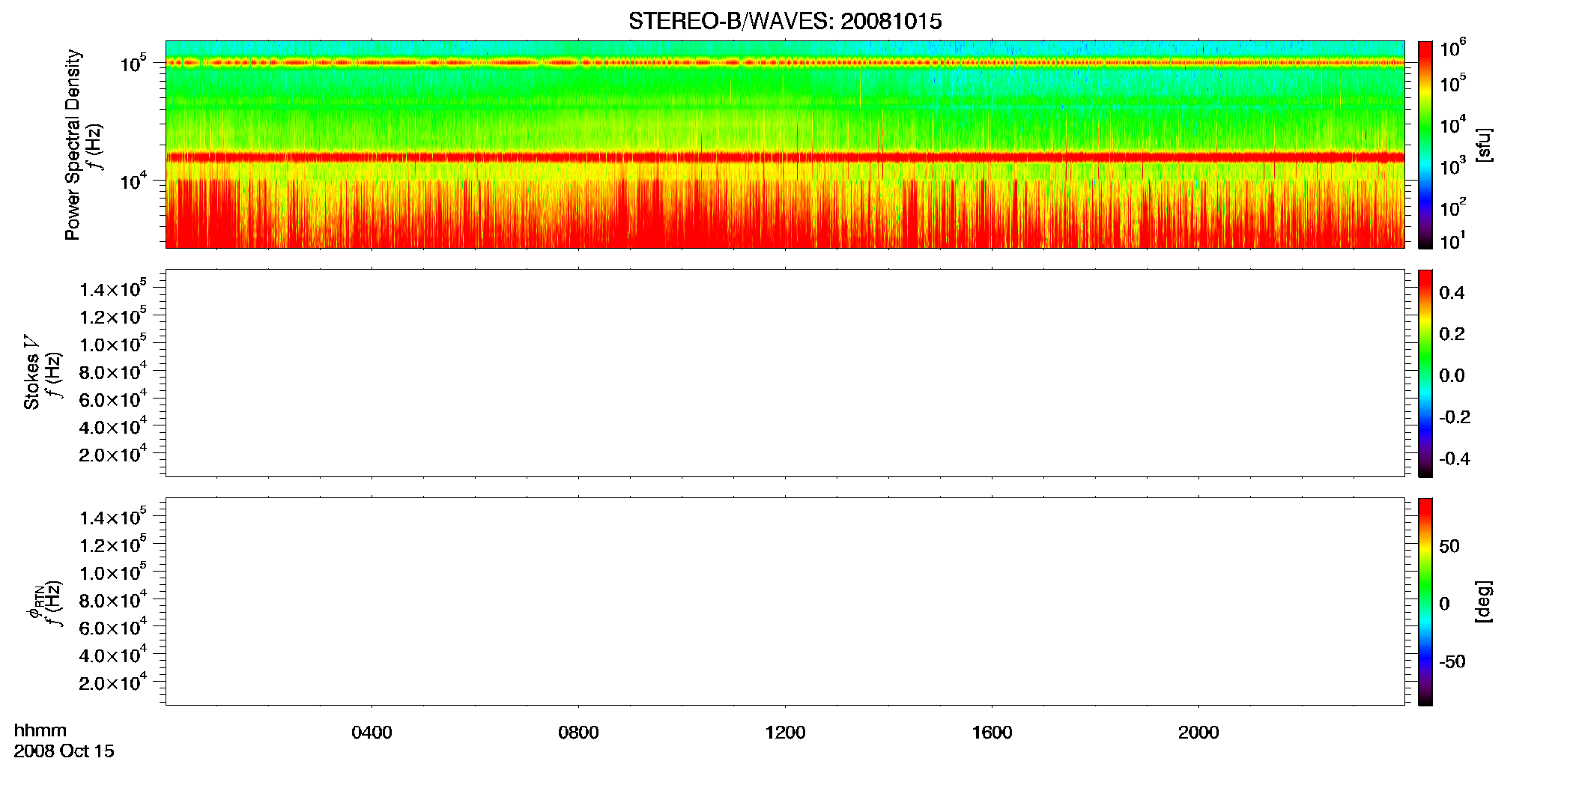Click the STEREO-B/WAVES: 20081015 plot title

[x=785, y=21]
